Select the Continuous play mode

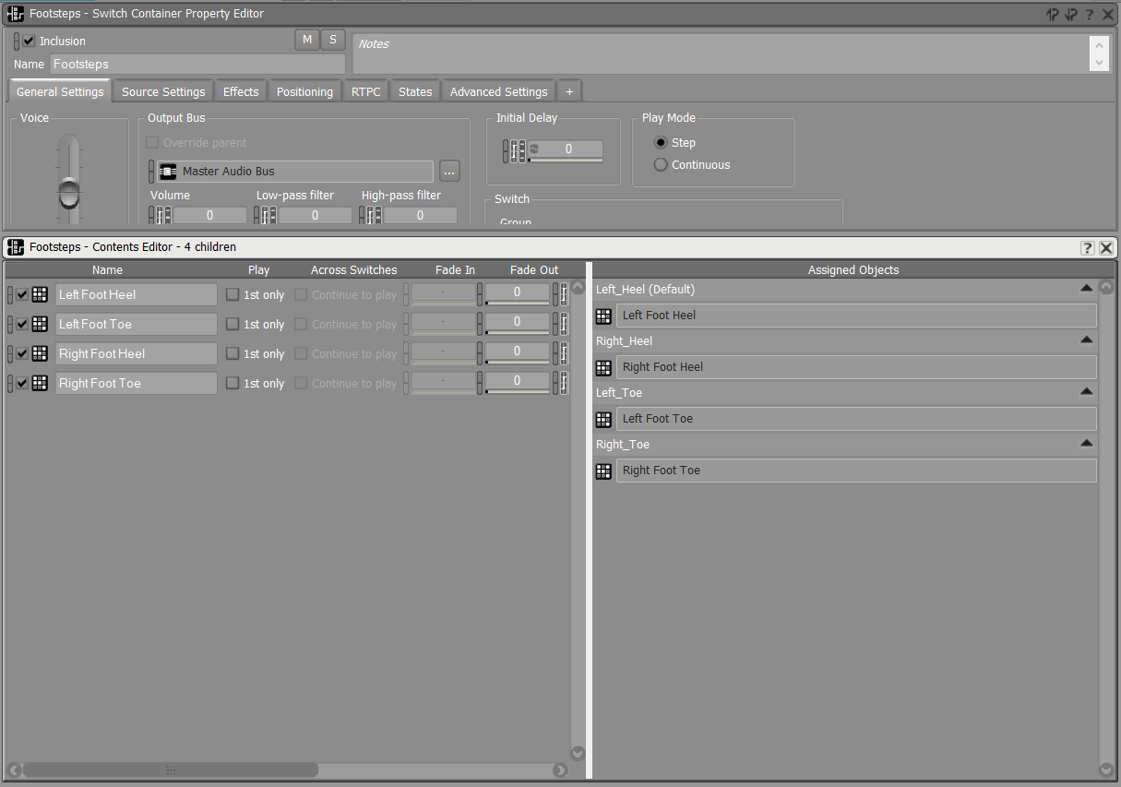(x=661, y=165)
